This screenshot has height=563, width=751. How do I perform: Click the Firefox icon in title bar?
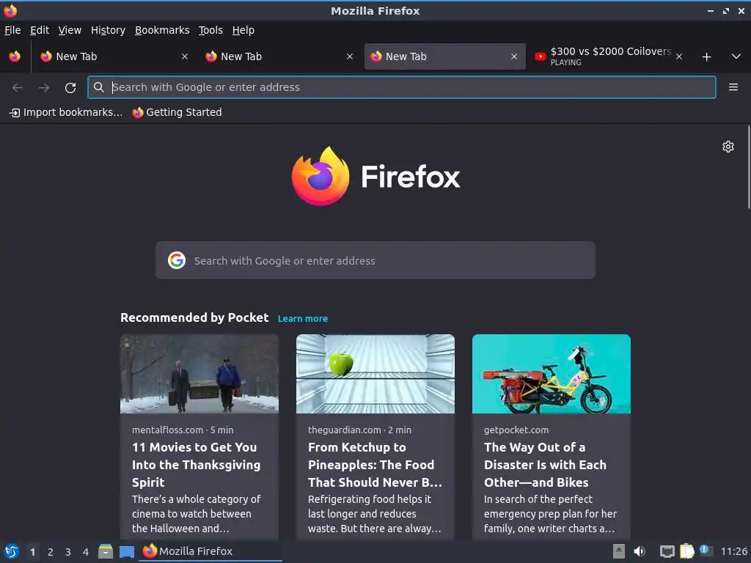tap(10, 10)
